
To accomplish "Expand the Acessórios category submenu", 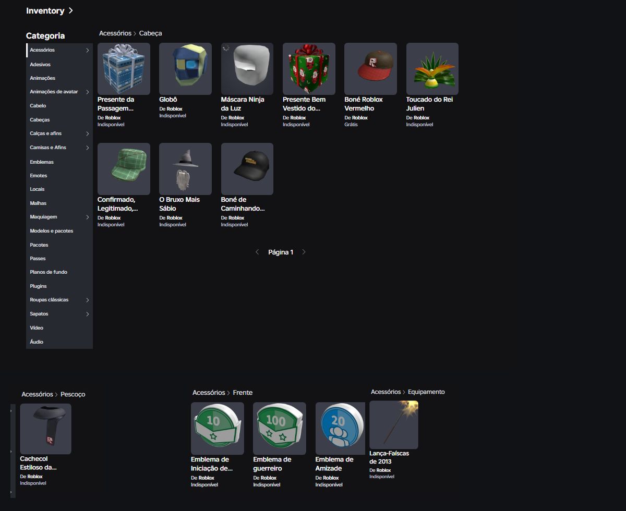I will coord(87,51).
